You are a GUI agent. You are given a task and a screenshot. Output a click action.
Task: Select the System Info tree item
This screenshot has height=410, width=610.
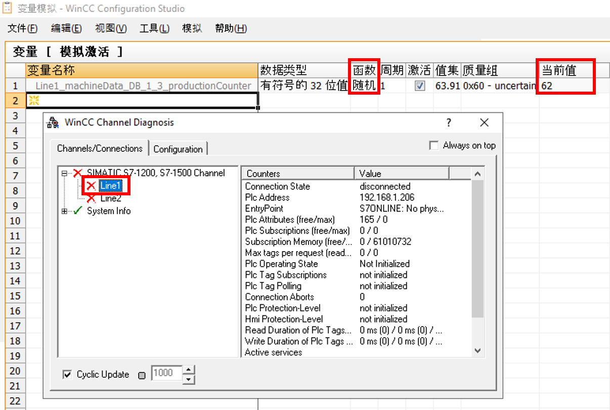tap(109, 211)
